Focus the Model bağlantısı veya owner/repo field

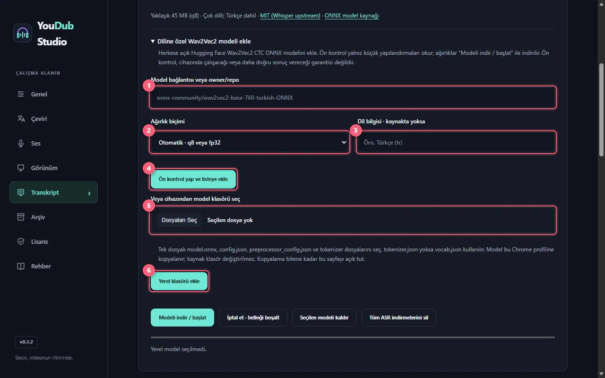[x=353, y=98]
